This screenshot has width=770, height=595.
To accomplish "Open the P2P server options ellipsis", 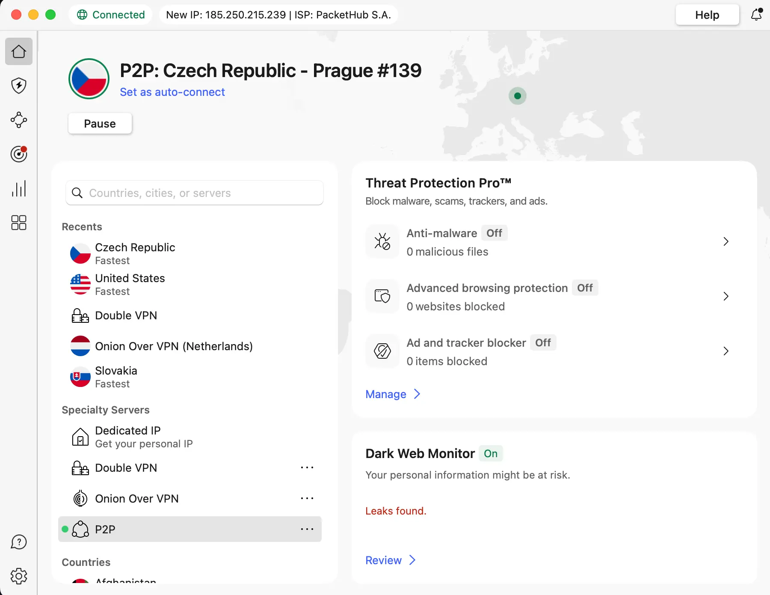I will pos(307,529).
